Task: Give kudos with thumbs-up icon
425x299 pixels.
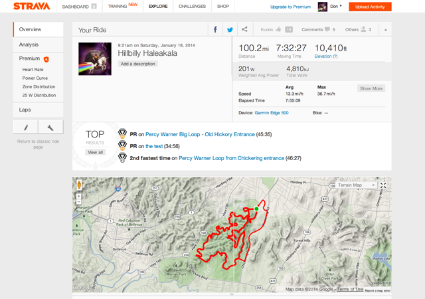Action: pos(278,30)
